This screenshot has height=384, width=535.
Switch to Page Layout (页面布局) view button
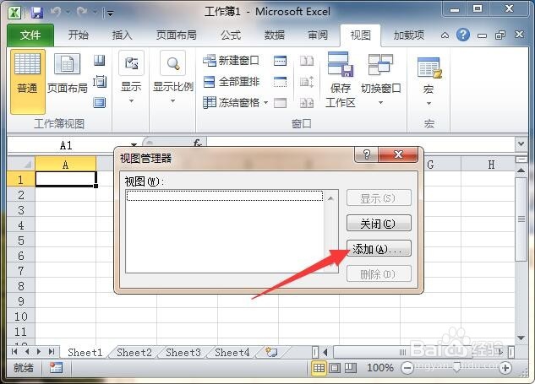click(68, 74)
